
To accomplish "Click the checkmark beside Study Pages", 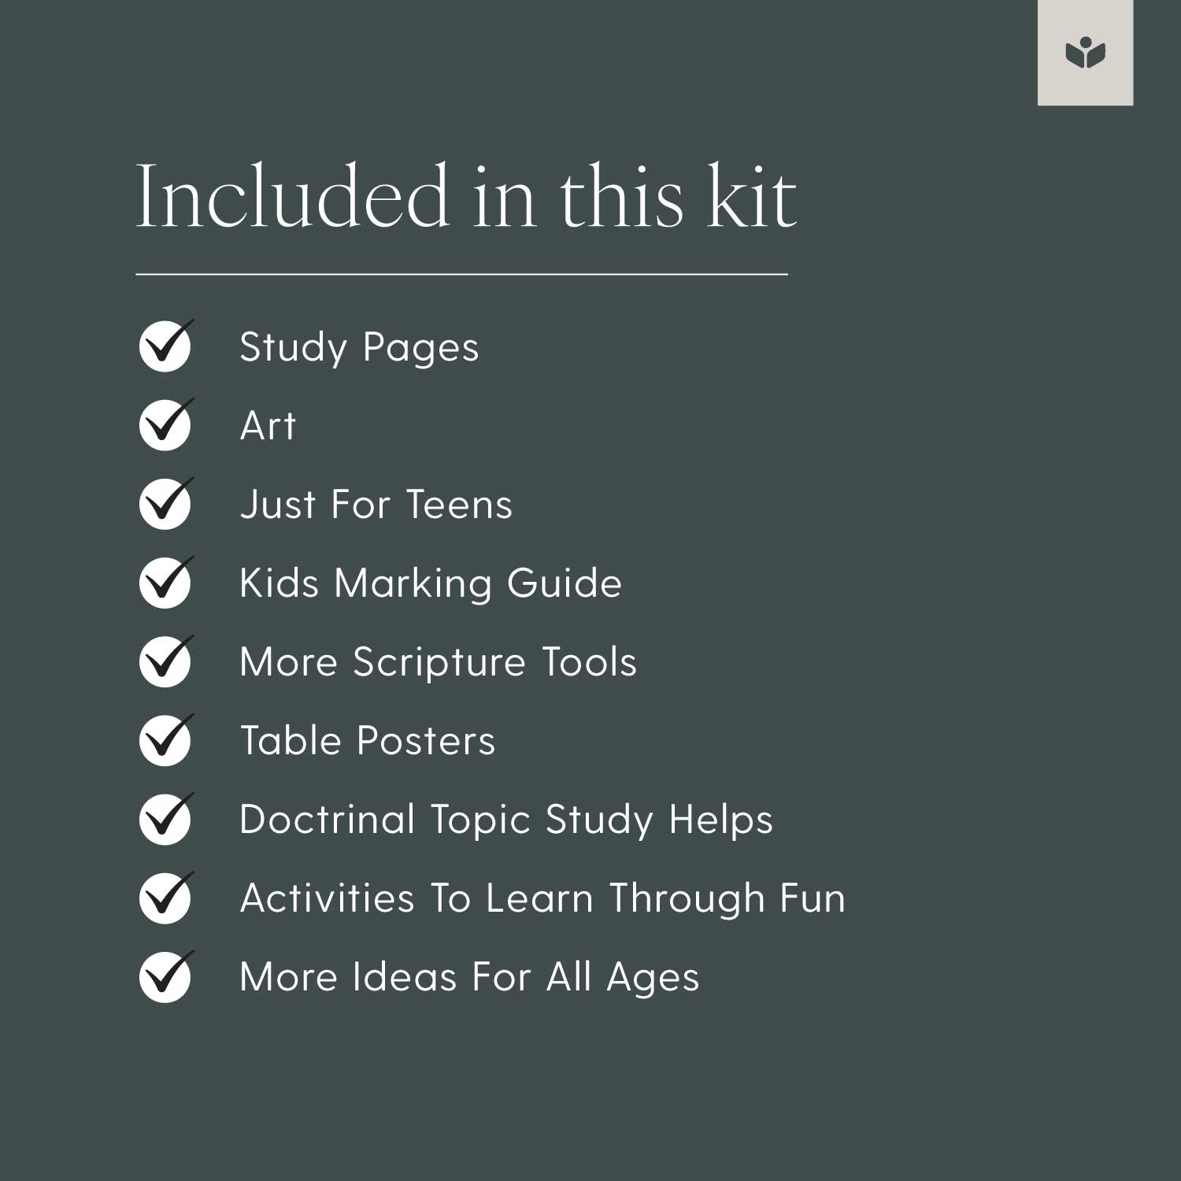I will 165,346.
